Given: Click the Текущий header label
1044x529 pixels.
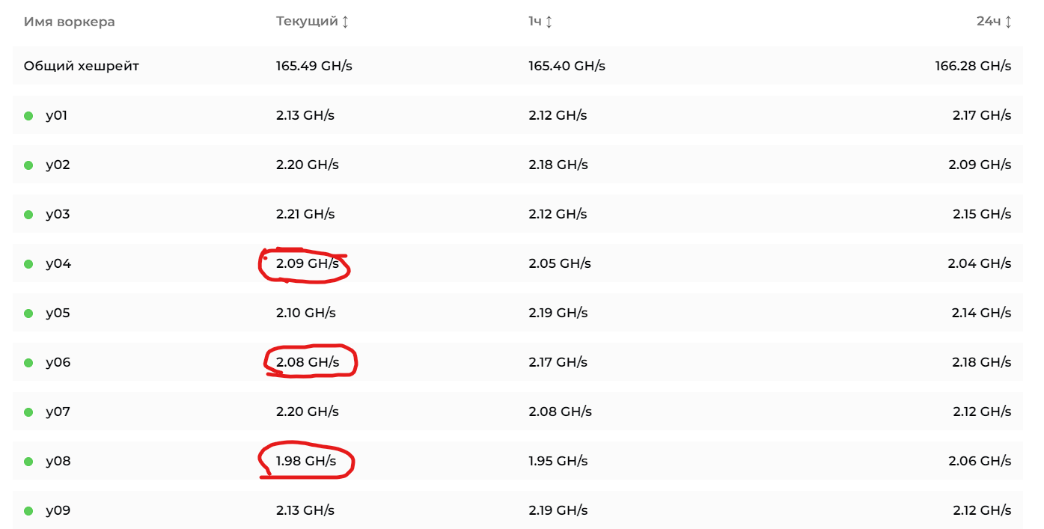Looking at the screenshot, I should 307,21.
